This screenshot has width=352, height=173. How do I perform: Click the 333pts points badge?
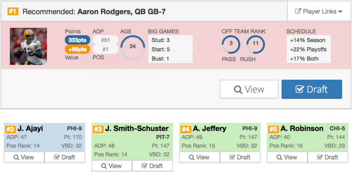click(77, 40)
